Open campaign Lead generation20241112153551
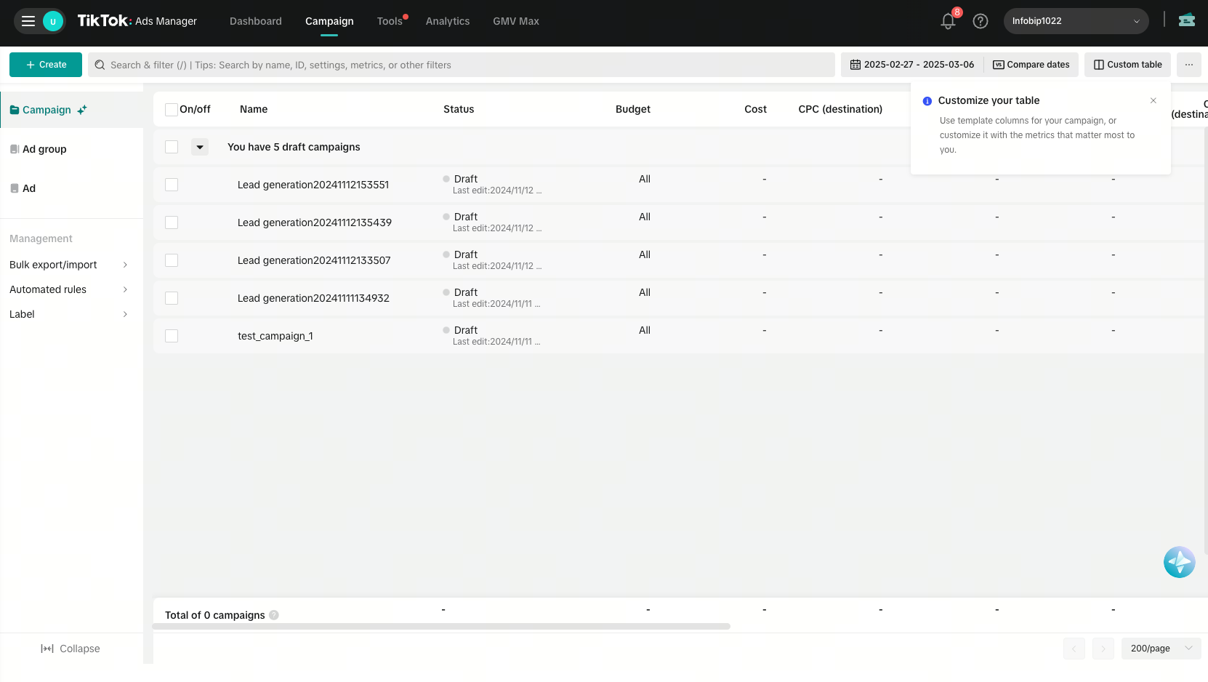This screenshot has height=682, width=1208. (313, 185)
